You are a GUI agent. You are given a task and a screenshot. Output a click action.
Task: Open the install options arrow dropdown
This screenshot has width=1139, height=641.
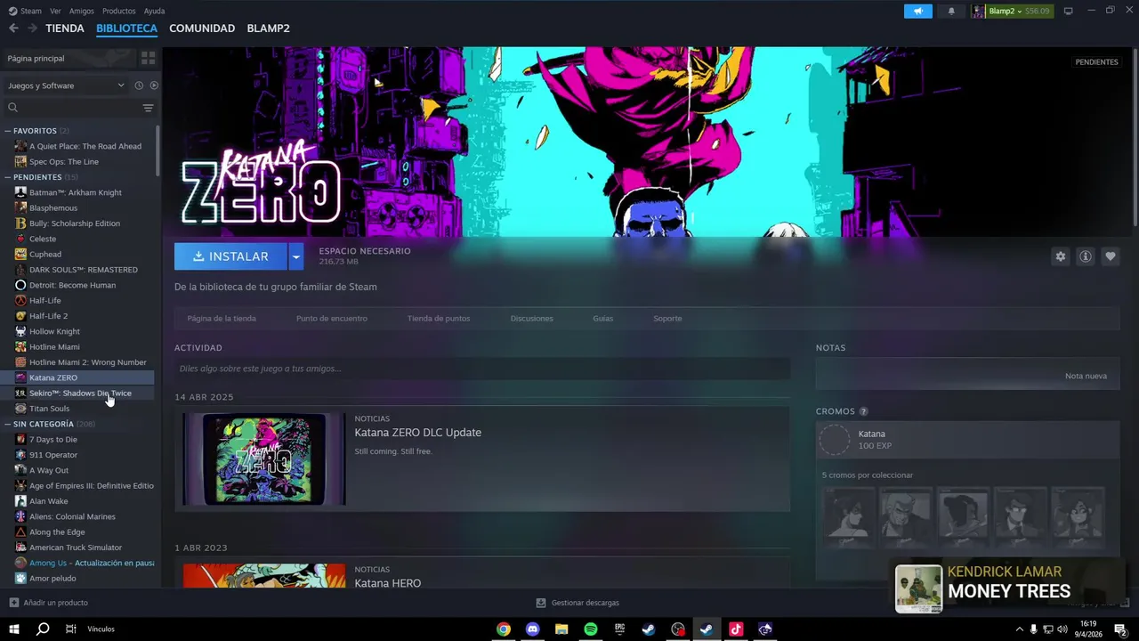pos(296,256)
